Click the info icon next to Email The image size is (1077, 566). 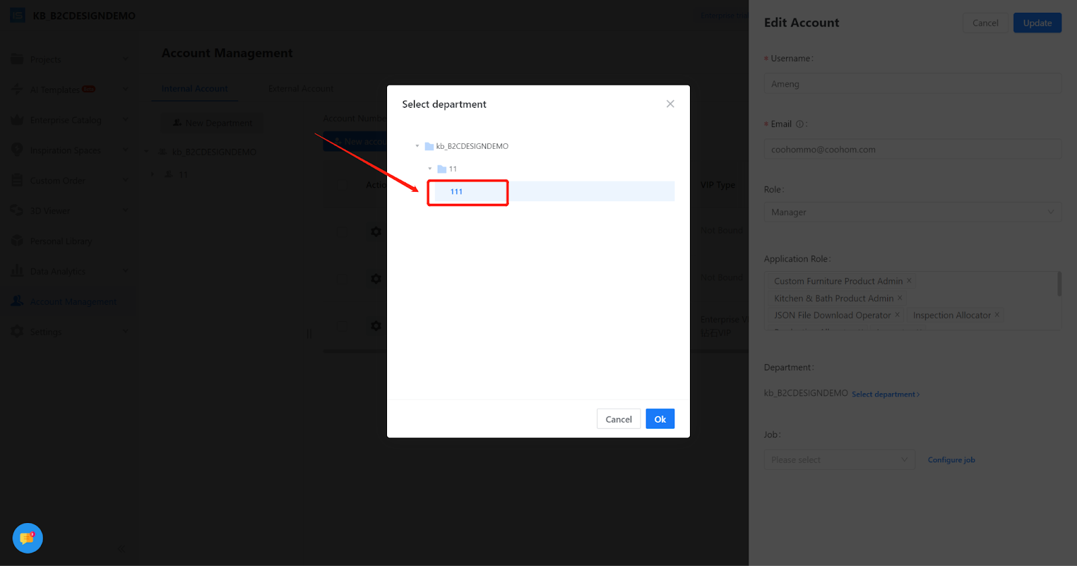(x=800, y=124)
